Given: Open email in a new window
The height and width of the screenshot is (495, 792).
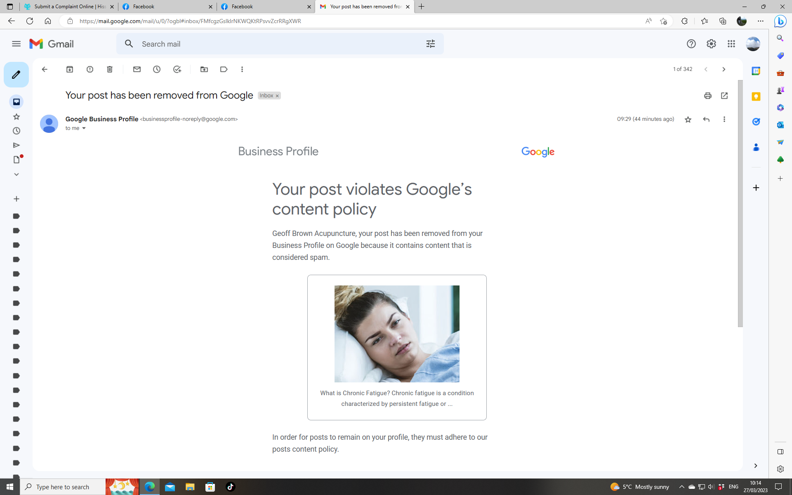Looking at the screenshot, I should (x=724, y=95).
